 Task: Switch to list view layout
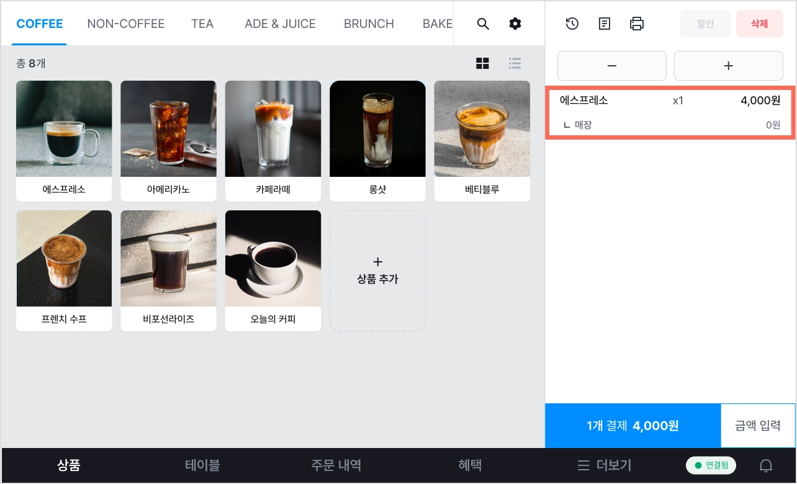point(515,63)
